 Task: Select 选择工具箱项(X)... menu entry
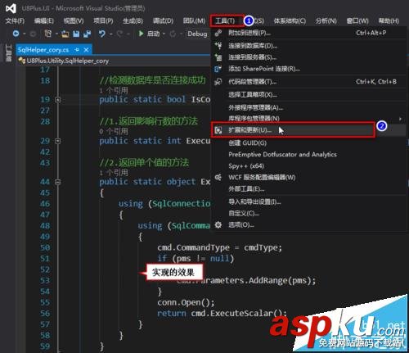(x=308, y=95)
